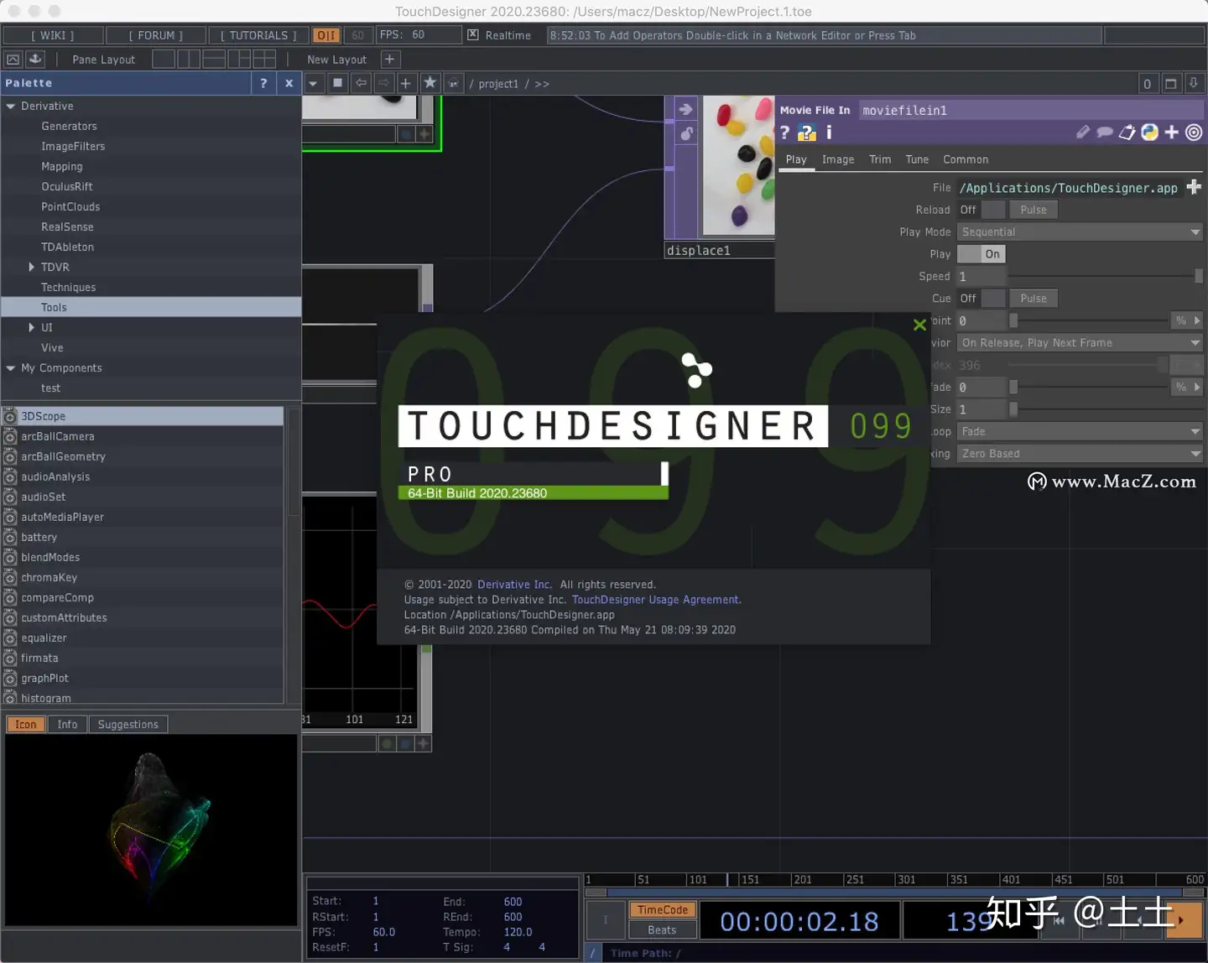
Task: Switch to the Suggestions tab
Action: coord(128,724)
